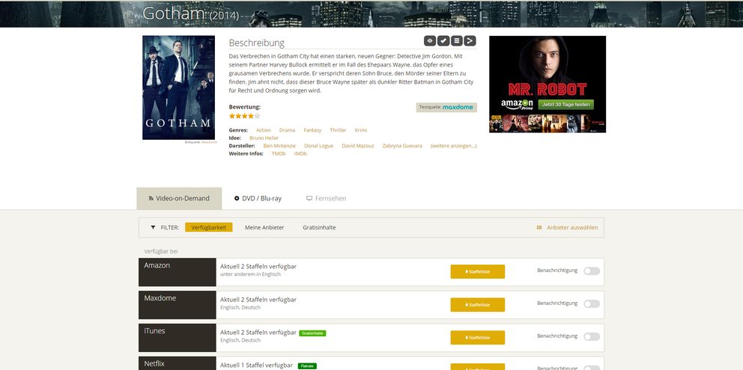
Task: Click the arrow share icon button
Action: pyautogui.click(x=470, y=41)
